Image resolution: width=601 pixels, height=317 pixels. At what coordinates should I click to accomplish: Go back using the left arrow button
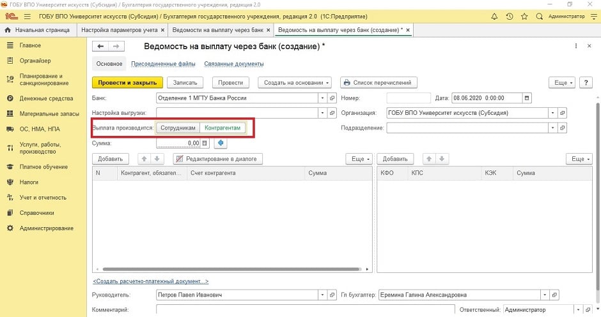100,47
